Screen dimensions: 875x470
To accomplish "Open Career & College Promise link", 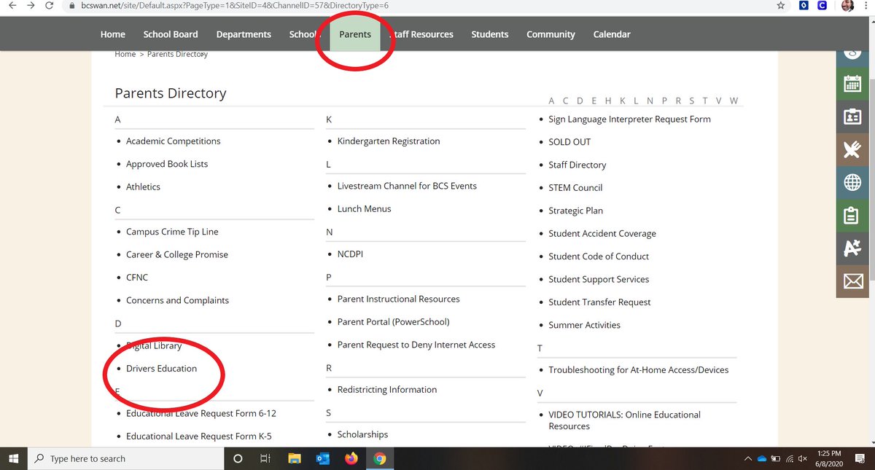I will pyautogui.click(x=177, y=255).
